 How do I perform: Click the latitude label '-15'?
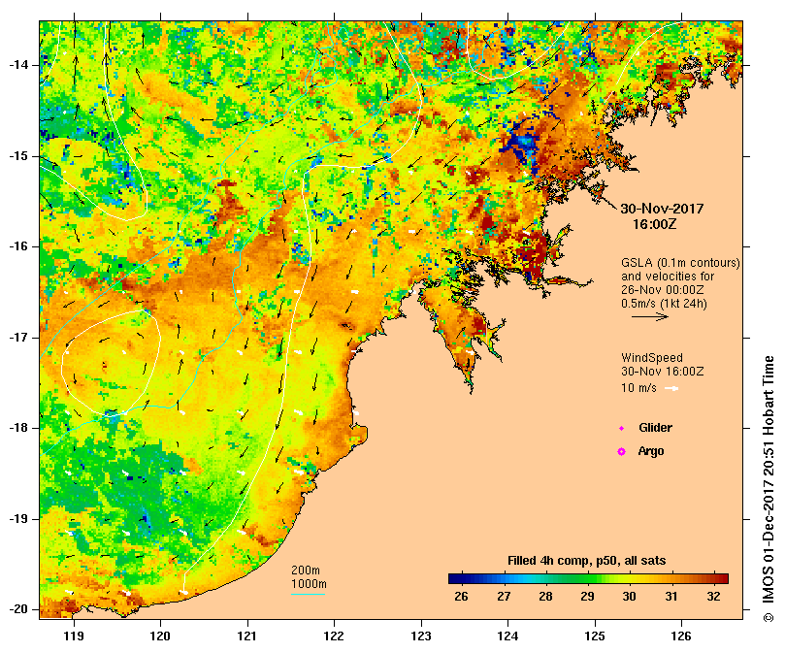pyautogui.click(x=18, y=156)
